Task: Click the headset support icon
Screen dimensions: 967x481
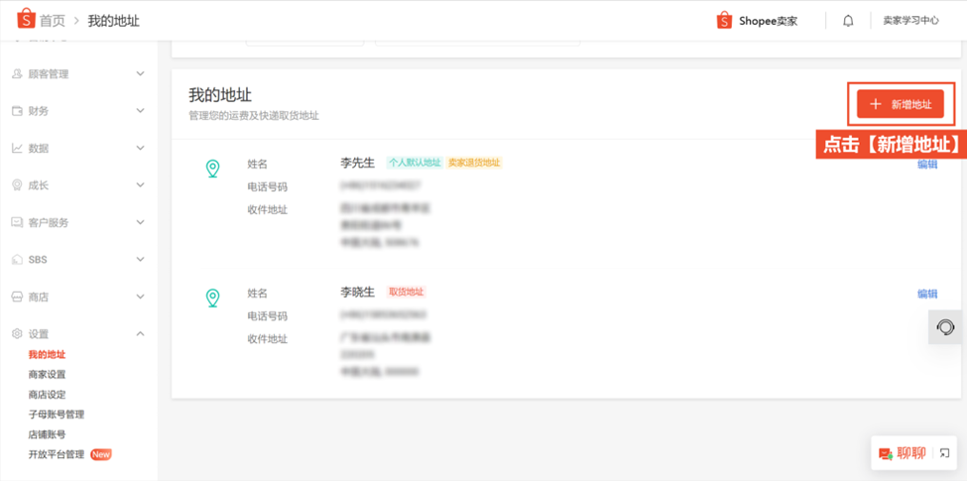Action: coord(945,327)
